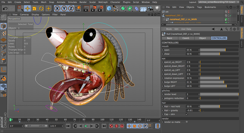244x133 pixels.
Task: Click the bulge RIGHT slider
Action: (219, 82)
